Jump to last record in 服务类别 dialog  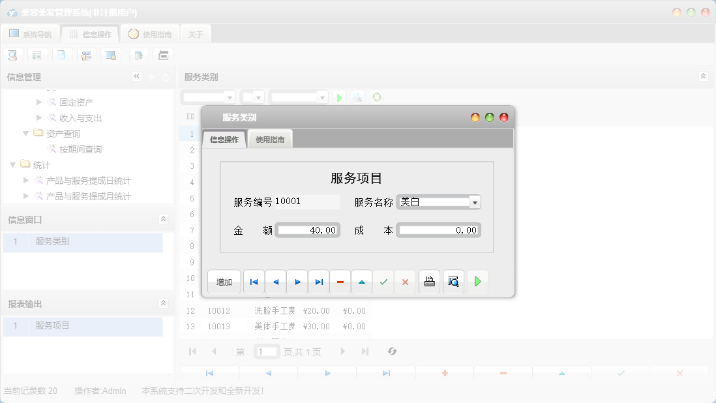pos(319,282)
